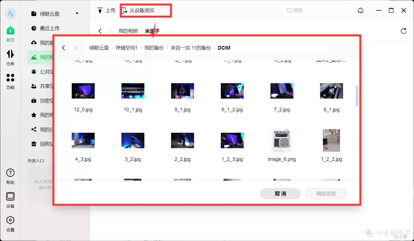Click the notification bell icon
The height and width of the screenshot is (241, 414).
tap(360, 11)
